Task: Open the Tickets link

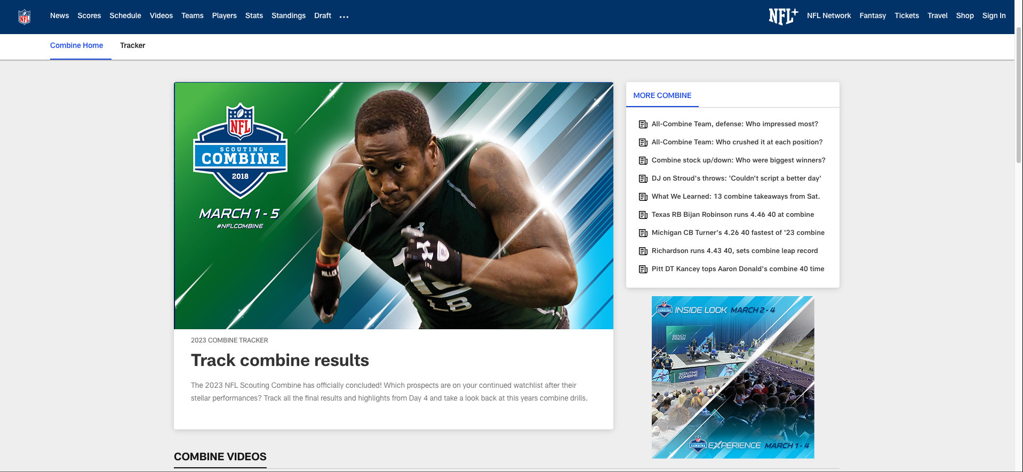Action: (907, 16)
